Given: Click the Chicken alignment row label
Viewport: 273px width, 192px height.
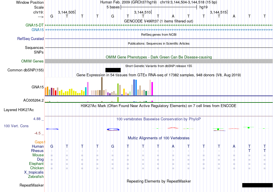Looking at the screenshot, I should (37, 168).
